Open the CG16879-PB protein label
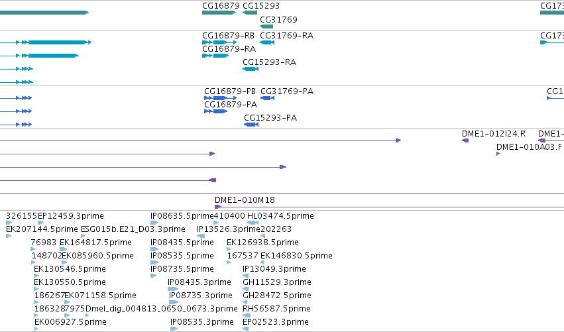Image resolution: width=564 pixels, height=332 pixels. (230, 91)
